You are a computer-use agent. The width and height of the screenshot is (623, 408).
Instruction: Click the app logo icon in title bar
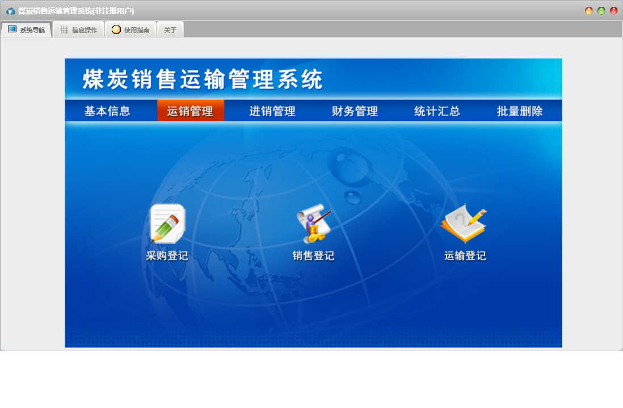(x=10, y=11)
